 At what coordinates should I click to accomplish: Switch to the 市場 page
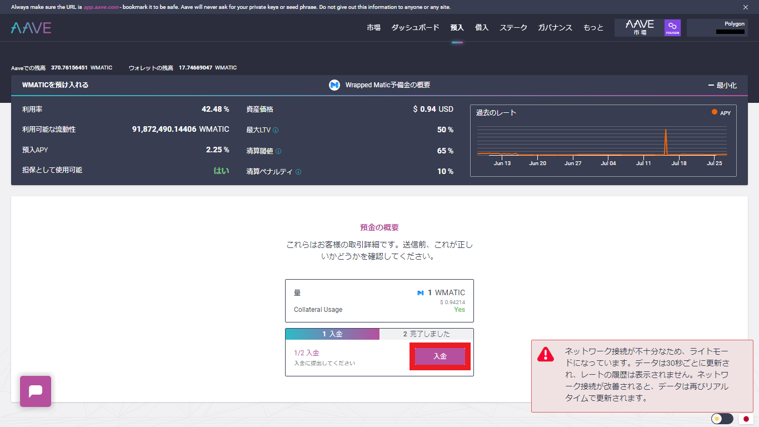(x=373, y=27)
